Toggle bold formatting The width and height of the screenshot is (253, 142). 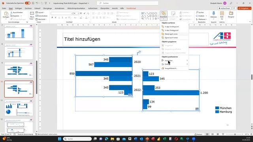(x=52, y=17)
